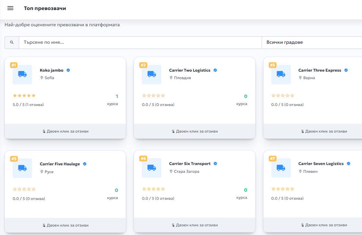
Task: Click the five-star rating on Koko jambo card
Action: pos(24,96)
